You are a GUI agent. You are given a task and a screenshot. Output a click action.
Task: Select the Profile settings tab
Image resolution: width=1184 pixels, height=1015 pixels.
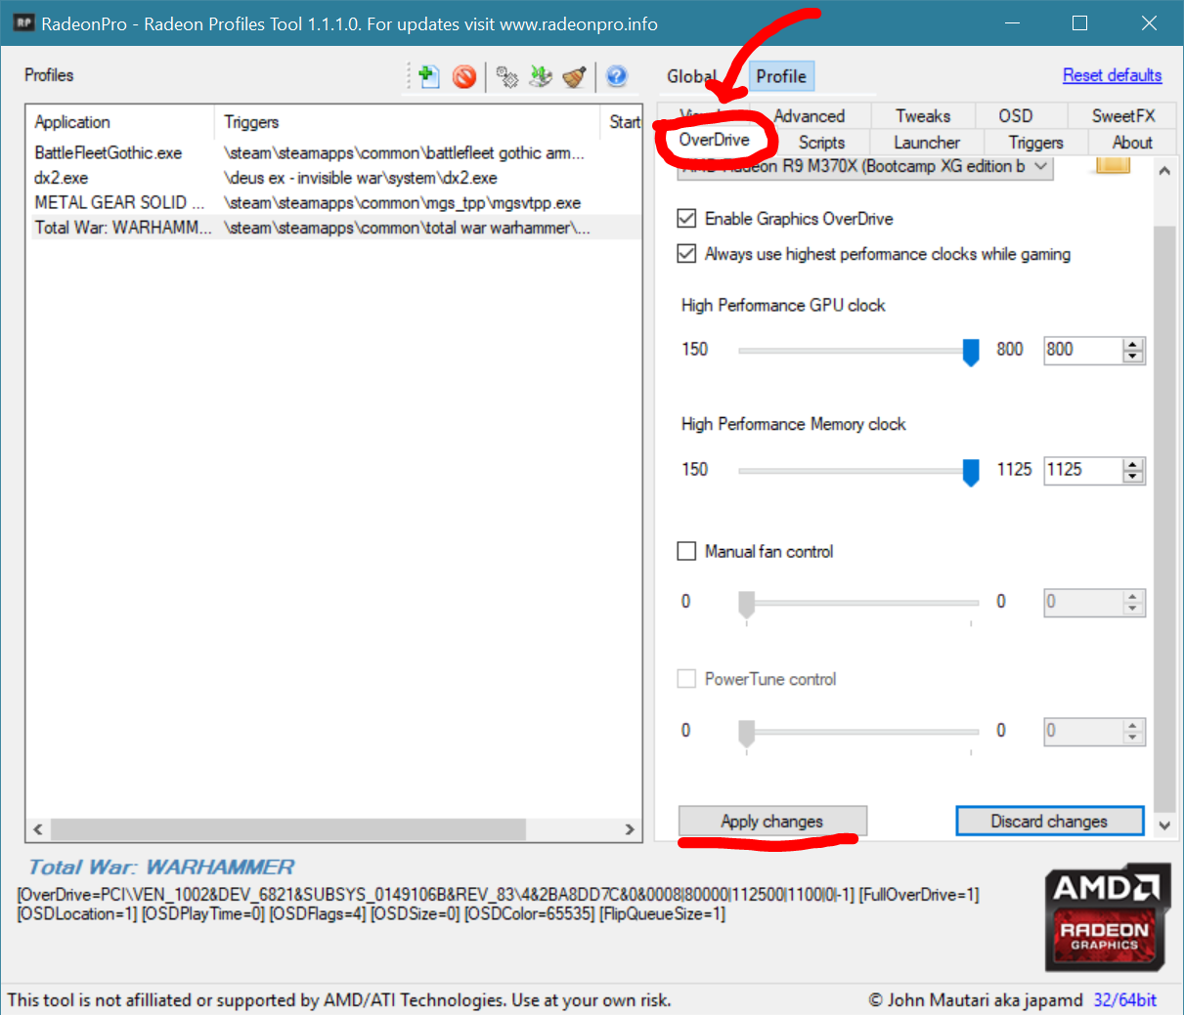[x=781, y=76]
